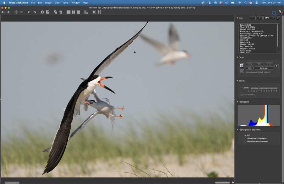
Task: Click the horizontal scrollbar at bottom left
Action: [x=12, y=183]
